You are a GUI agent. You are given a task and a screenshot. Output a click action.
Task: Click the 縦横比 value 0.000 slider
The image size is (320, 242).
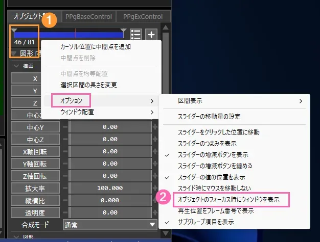pyautogui.click(x=110, y=200)
